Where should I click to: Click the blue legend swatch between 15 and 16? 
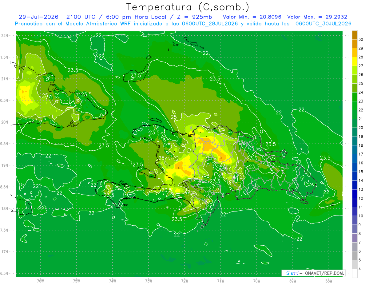tap(355, 168)
